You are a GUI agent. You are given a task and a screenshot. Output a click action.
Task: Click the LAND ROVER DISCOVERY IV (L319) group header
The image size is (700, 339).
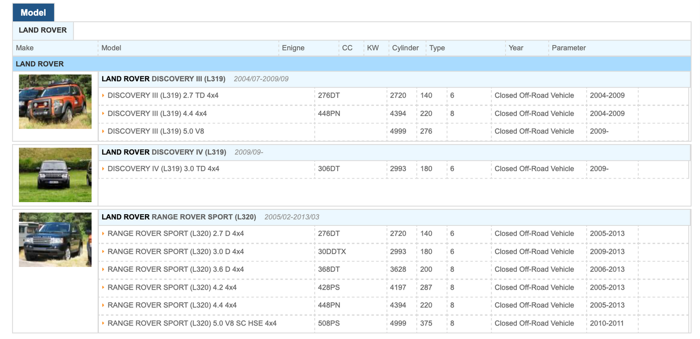pyautogui.click(x=164, y=152)
